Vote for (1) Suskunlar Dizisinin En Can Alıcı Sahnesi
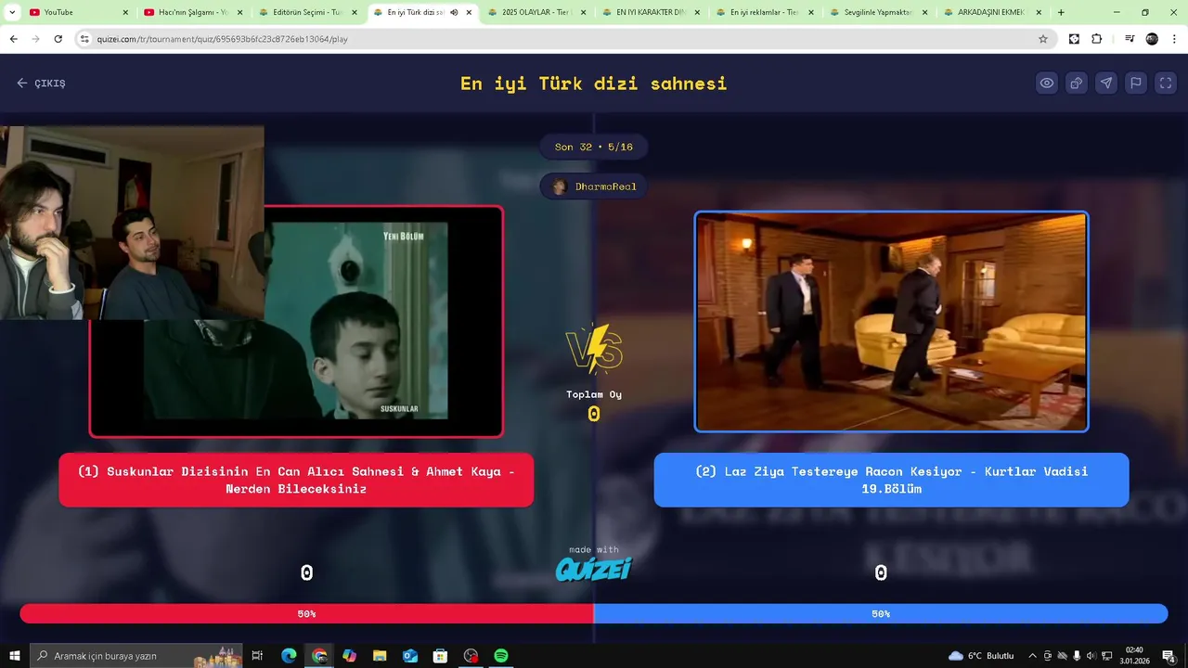 (296, 480)
